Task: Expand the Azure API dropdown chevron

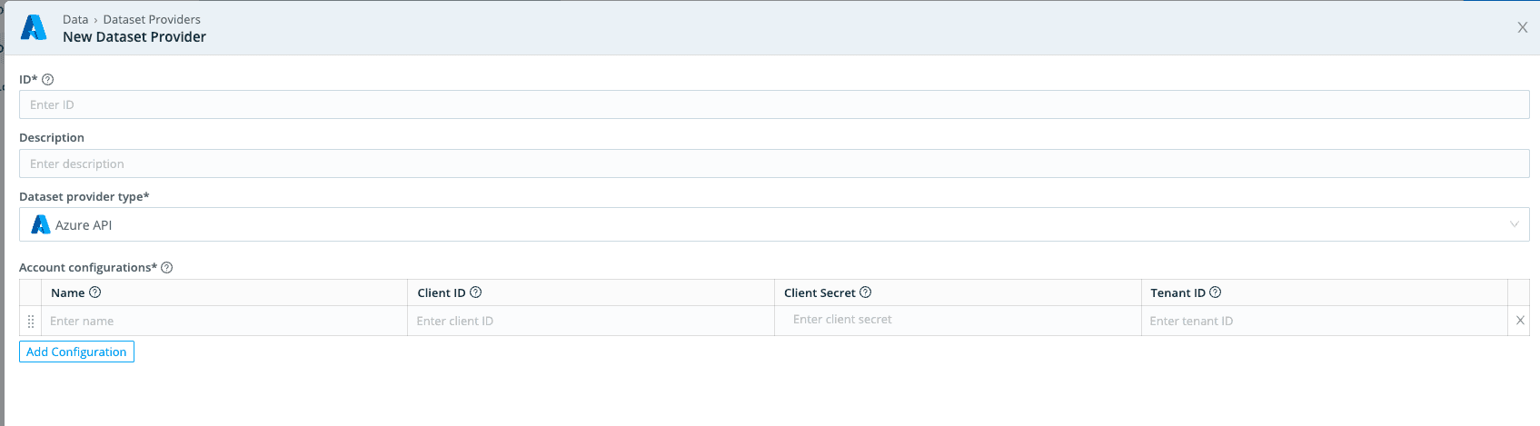Action: pyautogui.click(x=1515, y=225)
